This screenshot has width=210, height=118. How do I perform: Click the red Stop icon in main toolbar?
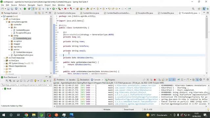tap(65, 9)
